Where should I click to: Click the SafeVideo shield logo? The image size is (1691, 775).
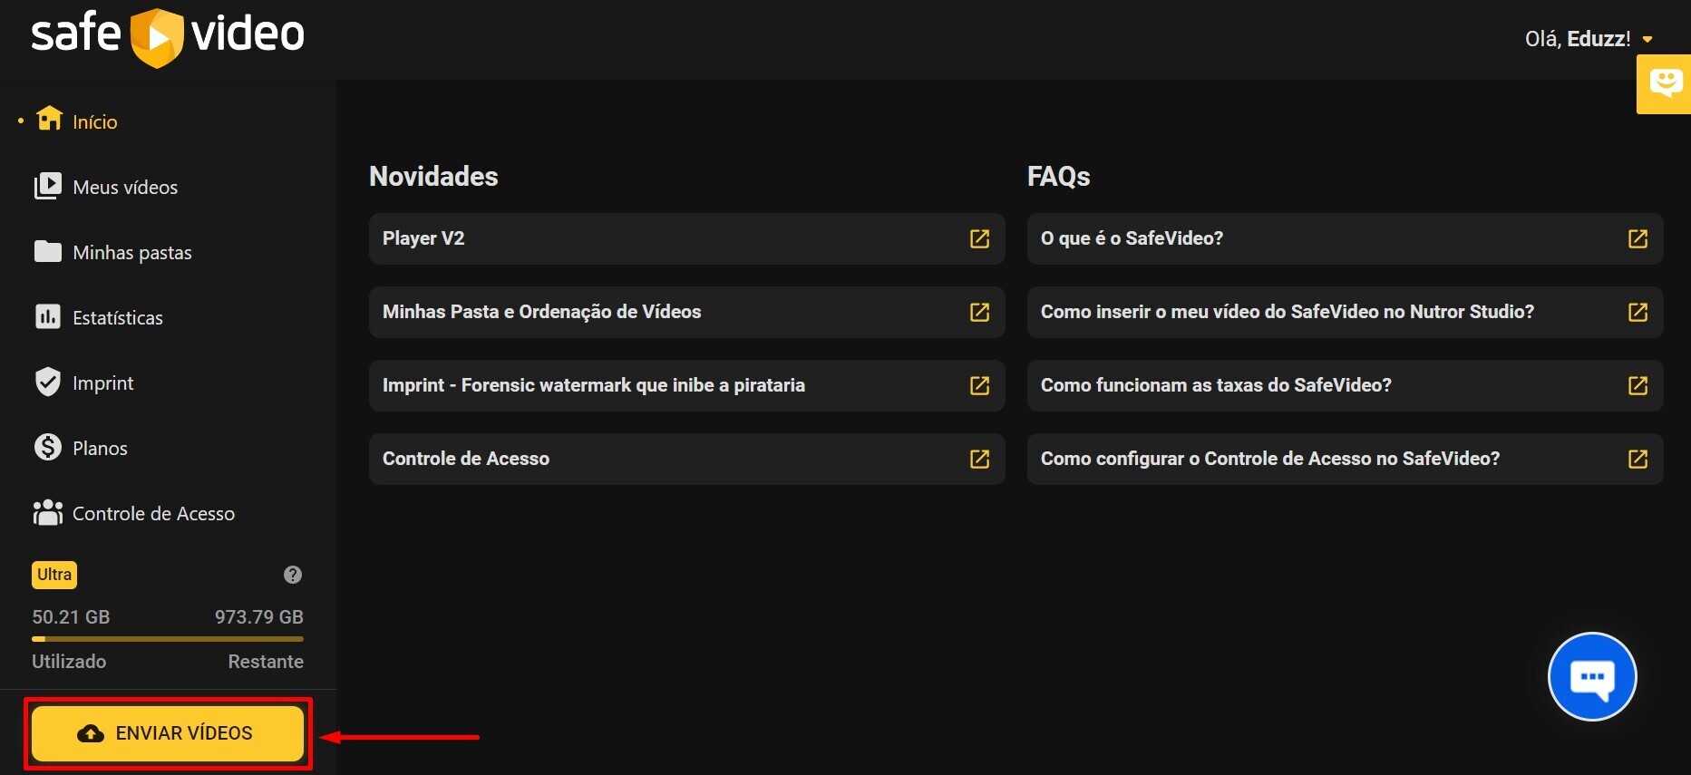tap(157, 37)
